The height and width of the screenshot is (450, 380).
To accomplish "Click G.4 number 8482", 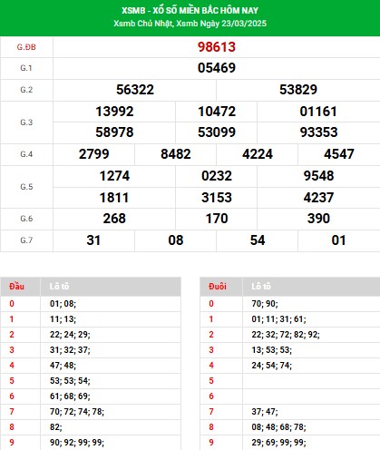I will pos(176,154).
